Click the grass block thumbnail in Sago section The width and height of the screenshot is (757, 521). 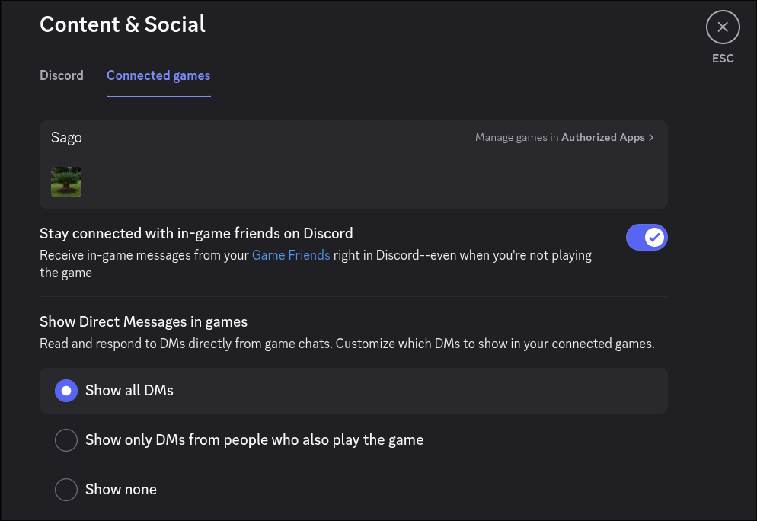tap(66, 181)
